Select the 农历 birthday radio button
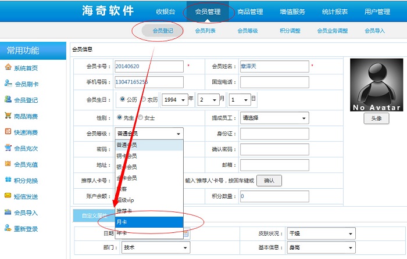Screen dimensions: 407x259 point(143,99)
